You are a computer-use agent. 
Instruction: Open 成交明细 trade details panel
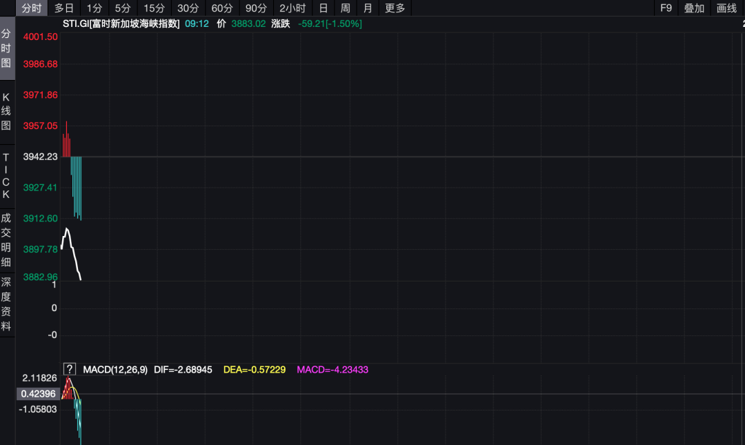click(7, 241)
